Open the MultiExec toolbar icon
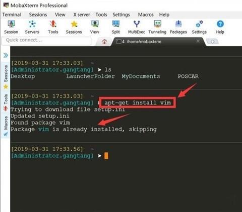 point(137,27)
